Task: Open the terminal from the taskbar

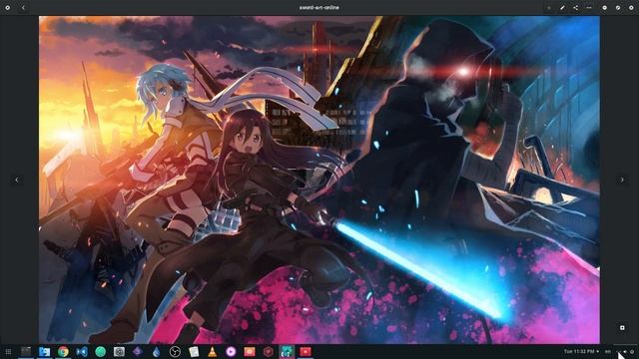Action: (x=26, y=351)
